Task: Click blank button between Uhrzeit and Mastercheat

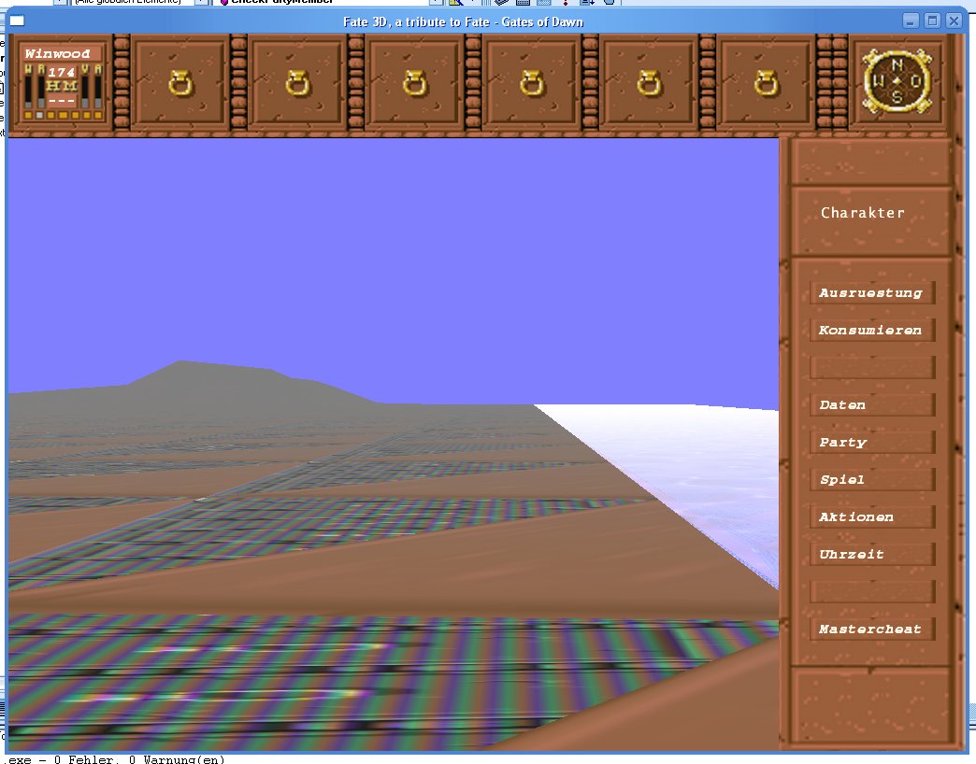Action: click(x=871, y=591)
